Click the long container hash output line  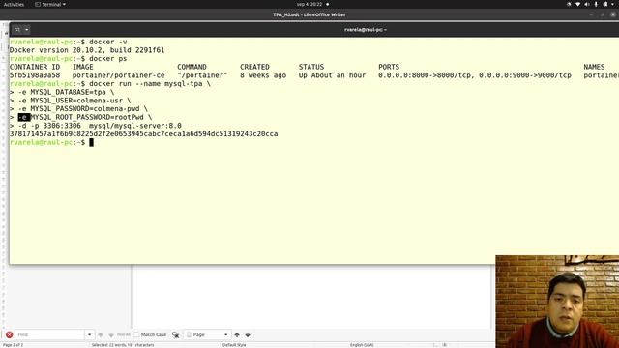[x=144, y=134]
